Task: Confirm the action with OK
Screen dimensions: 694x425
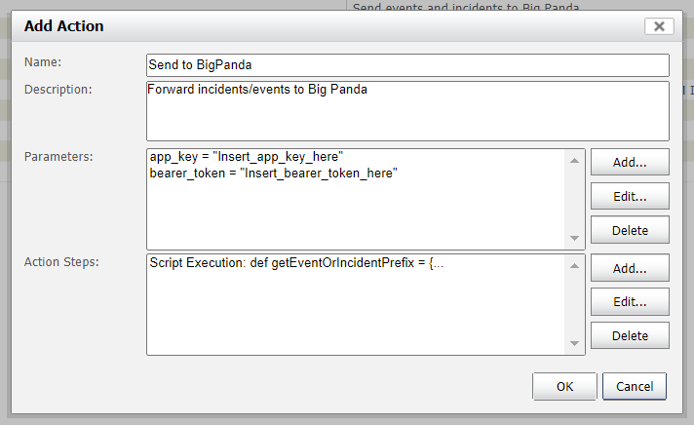Action: coord(564,386)
